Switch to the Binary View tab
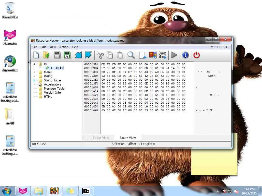Image resolution: width=262 pixels, height=196 pixels. [128, 138]
